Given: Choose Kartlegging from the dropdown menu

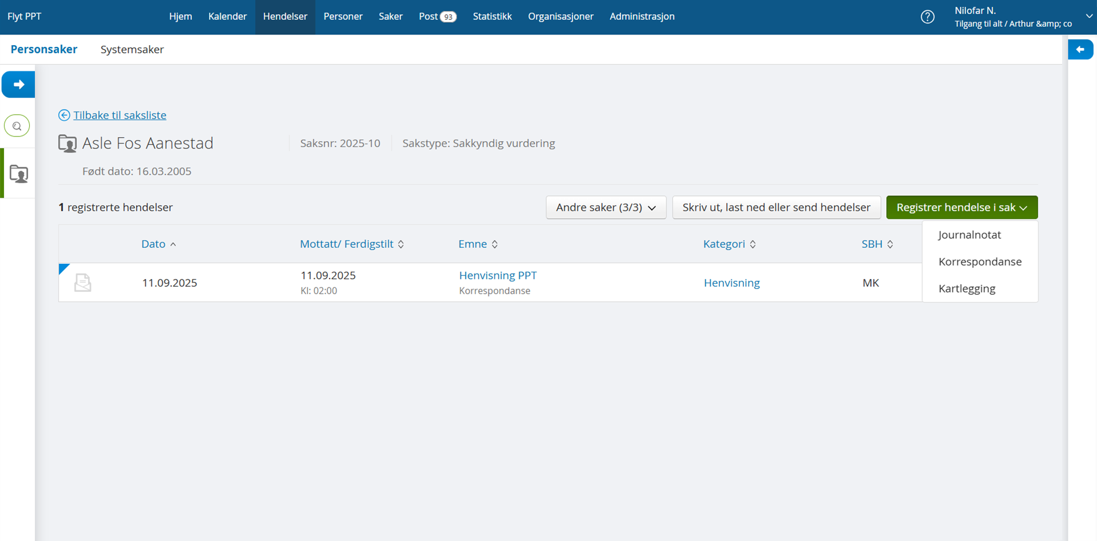Looking at the screenshot, I should tap(967, 288).
